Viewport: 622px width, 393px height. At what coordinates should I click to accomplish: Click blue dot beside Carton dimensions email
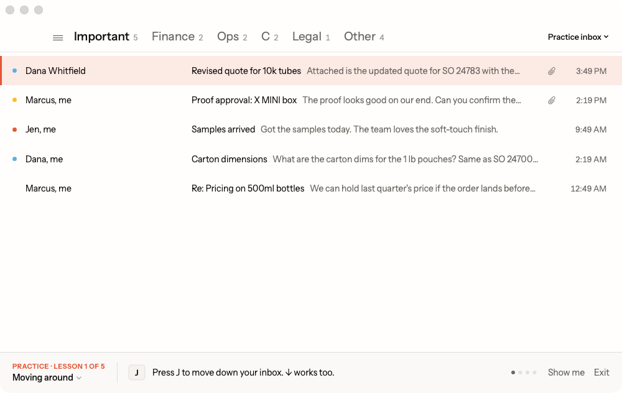click(x=15, y=159)
